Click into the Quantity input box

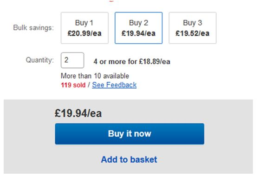tap(72, 60)
